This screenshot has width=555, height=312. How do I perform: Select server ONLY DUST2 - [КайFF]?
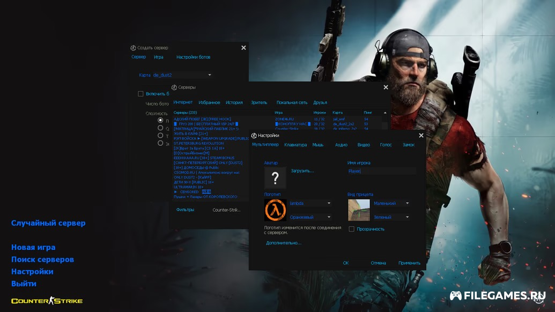tap(192, 177)
